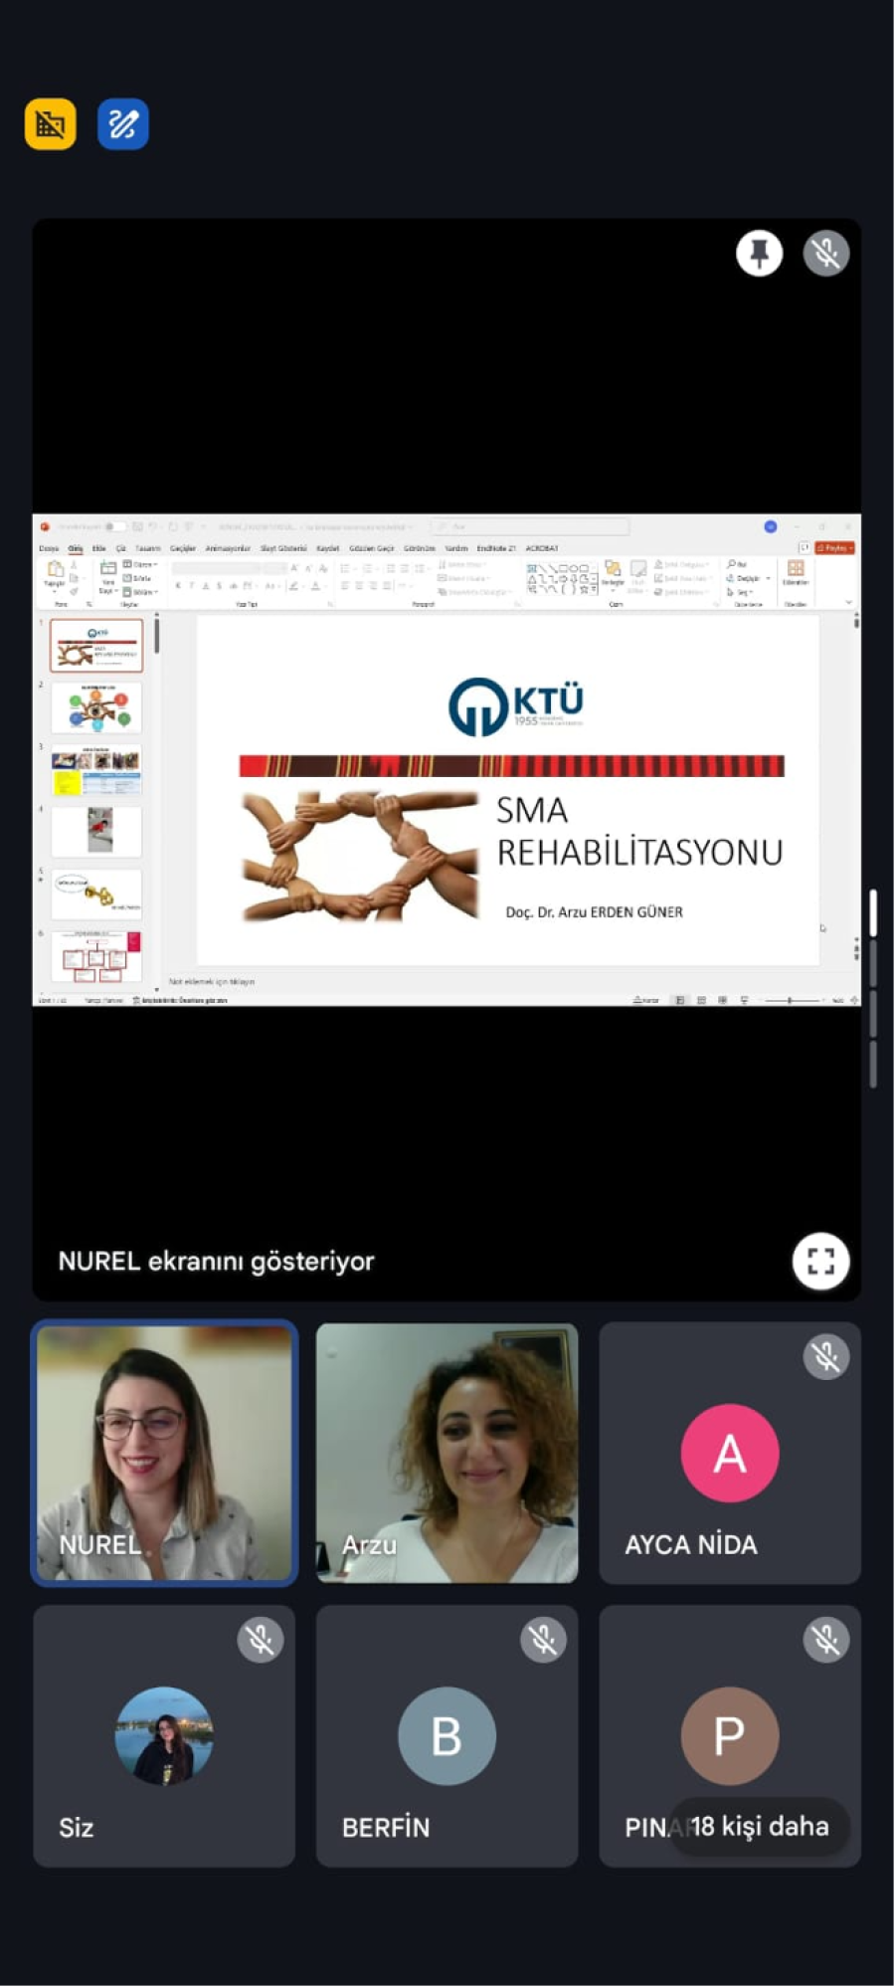The image size is (895, 1987).
Task: Tap the blue annotation pen icon
Action: pos(123,124)
